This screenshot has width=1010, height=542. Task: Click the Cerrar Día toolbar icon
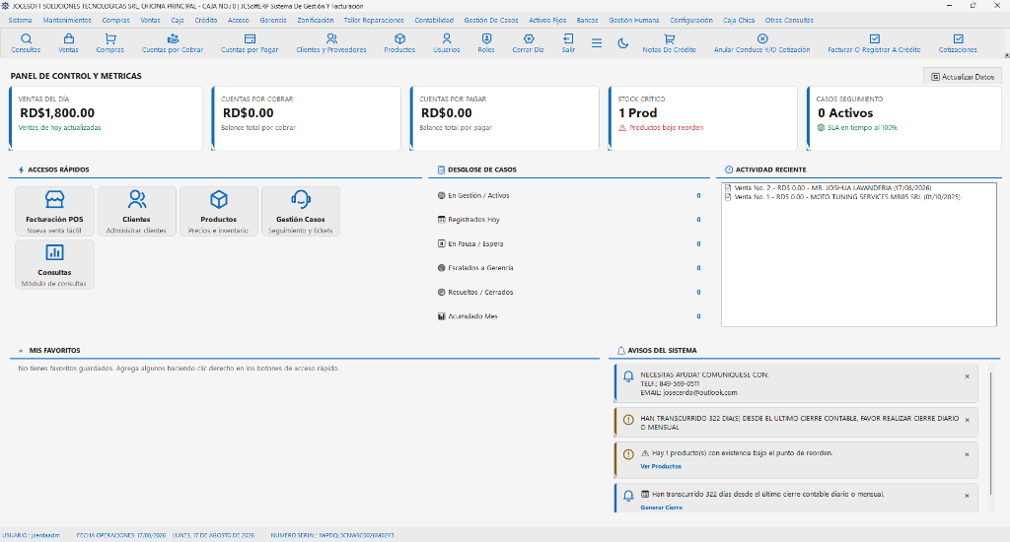529,43
